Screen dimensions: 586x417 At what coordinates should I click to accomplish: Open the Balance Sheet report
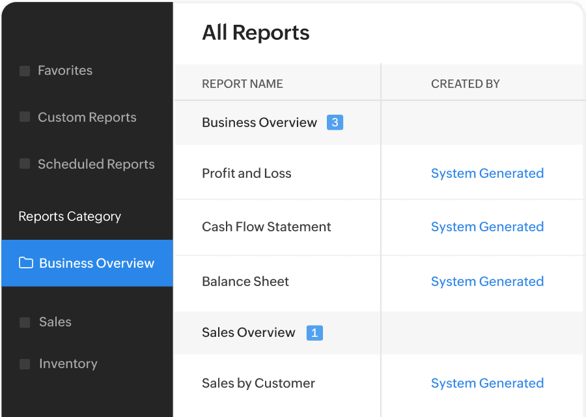coord(245,281)
